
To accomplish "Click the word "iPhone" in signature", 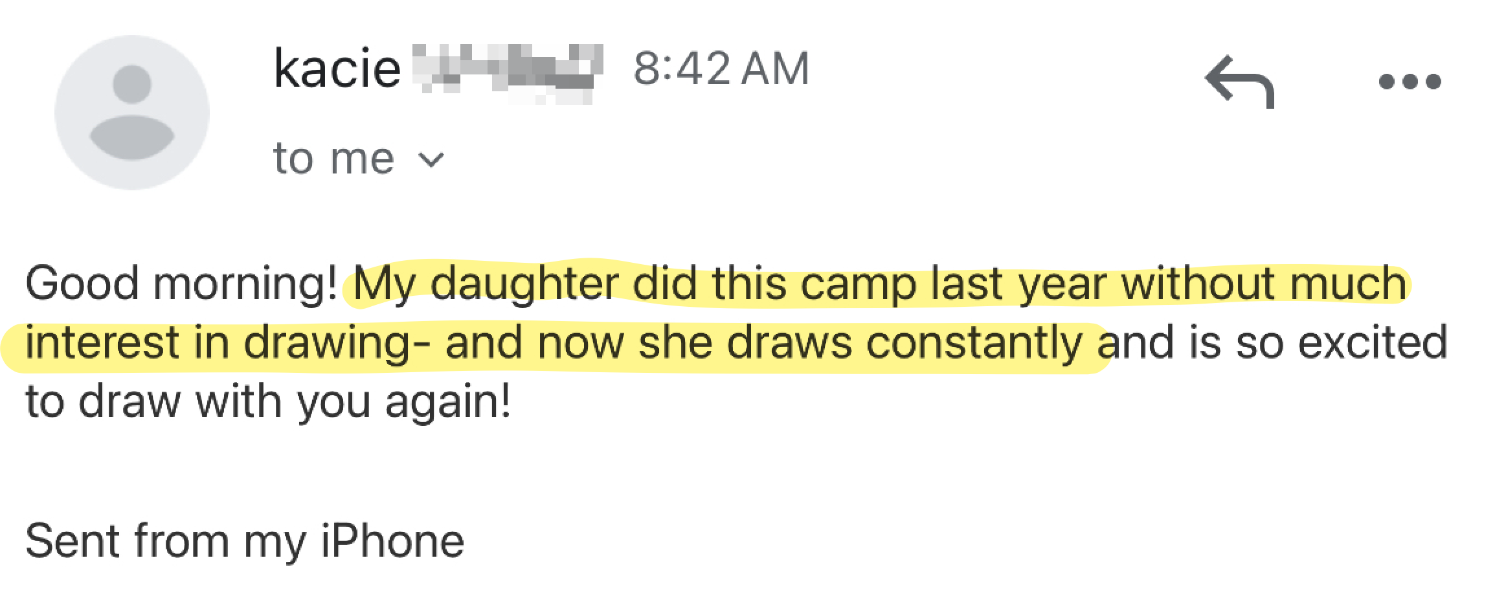I will [x=392, y=541].
